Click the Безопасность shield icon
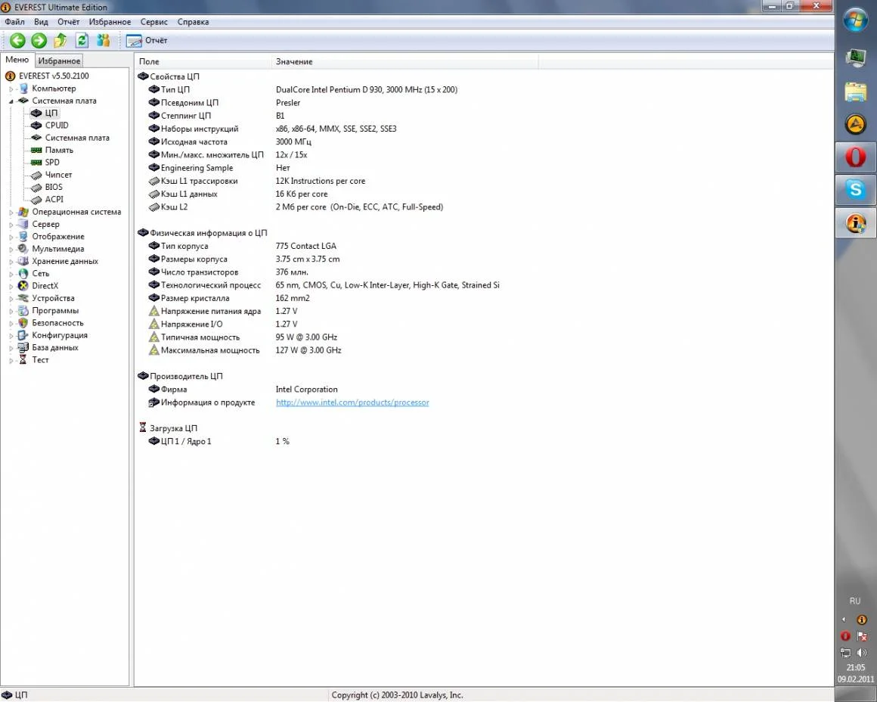The height and width of the screenshot is (702, 877). [x=23, y=323]
